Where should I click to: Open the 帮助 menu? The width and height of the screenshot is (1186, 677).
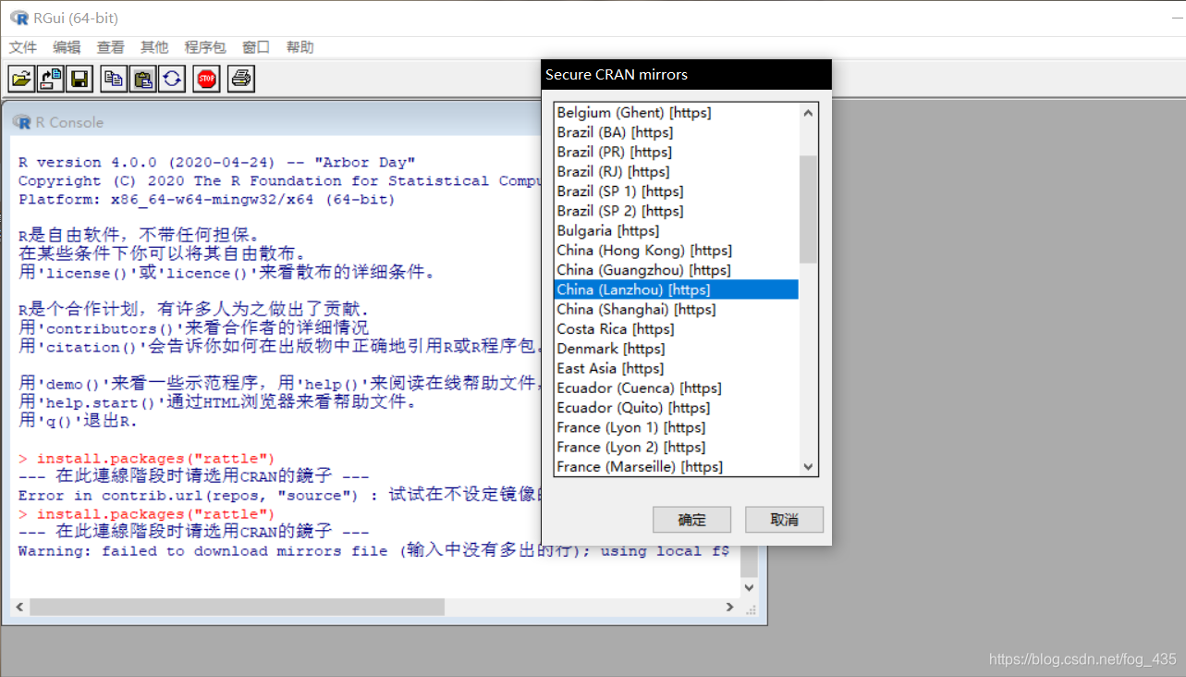pyautogui.click(x=300, y=47)
